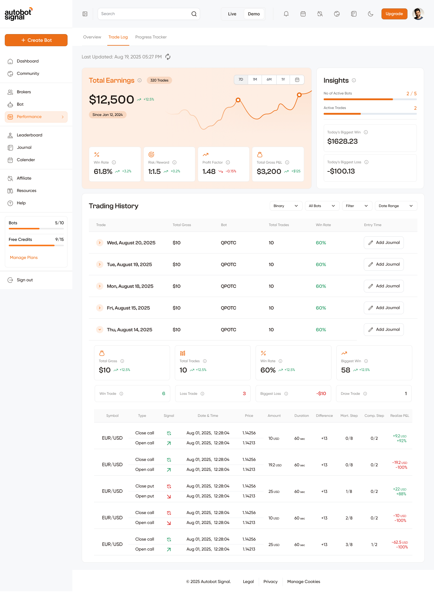Viewport: 434px width, 594px height.
Task: Open the affiliate people icon in top bar
Action: coord(320,14)
